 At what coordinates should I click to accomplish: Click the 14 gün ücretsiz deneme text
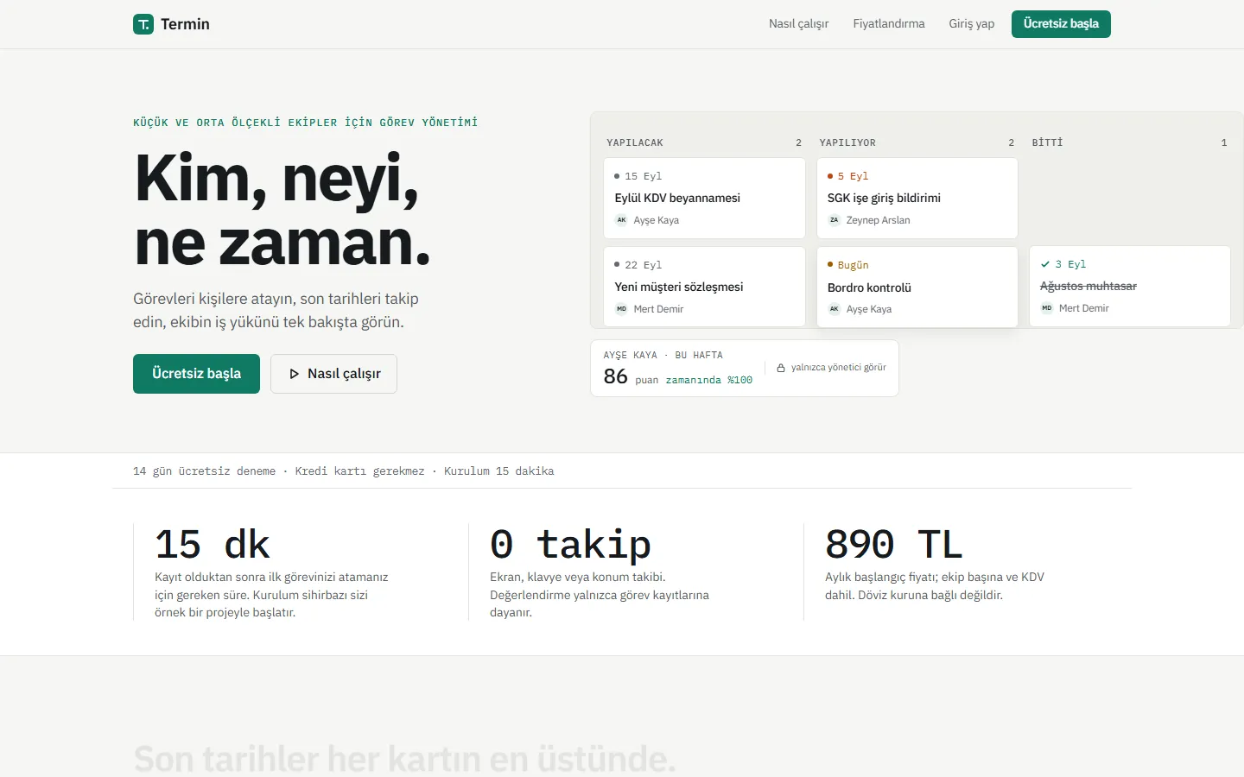[x=204, y=471]
